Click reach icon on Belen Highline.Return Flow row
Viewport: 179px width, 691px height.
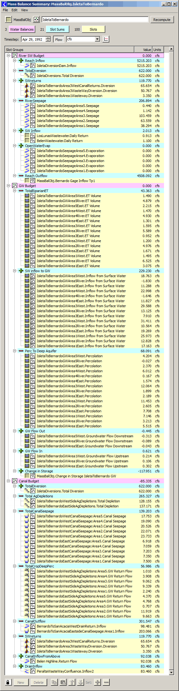click(27, 661)
